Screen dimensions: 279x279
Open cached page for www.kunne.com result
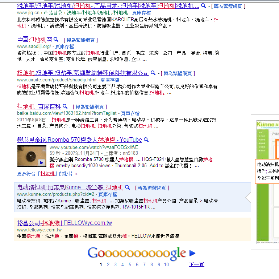coord(108,194)
